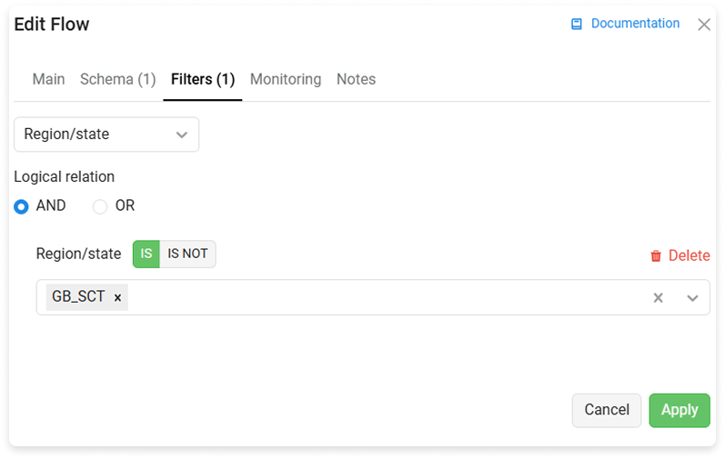Viewport: 725px width, 459px height.
Task: Expand the region values dropdown chevron
Action: pyautogui.click(x=692, y=298)
